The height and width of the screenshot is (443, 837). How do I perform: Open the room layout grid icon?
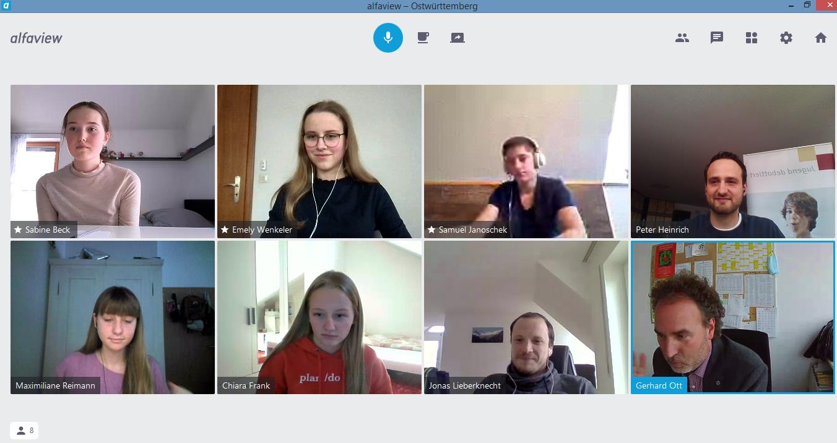(752, 38)
